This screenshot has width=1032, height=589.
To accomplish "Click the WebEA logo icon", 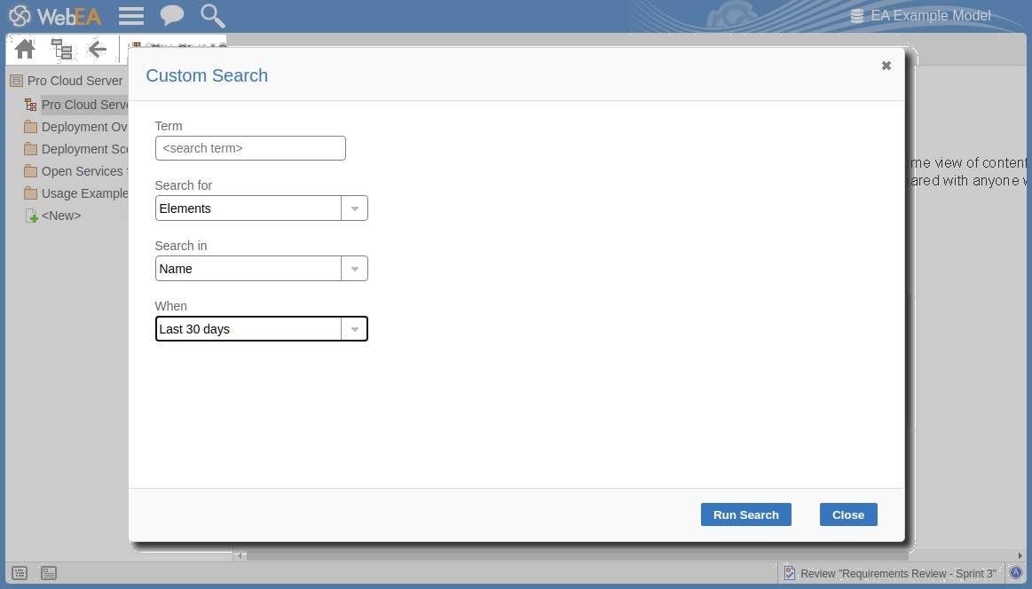I will pyautogui.click(x=20, y=16).
